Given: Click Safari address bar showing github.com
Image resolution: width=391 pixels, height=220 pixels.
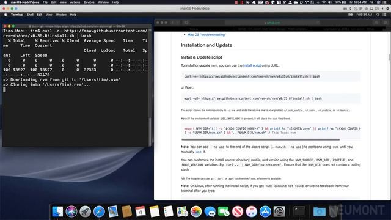Looking at the screenshot, I should [272, 23].
